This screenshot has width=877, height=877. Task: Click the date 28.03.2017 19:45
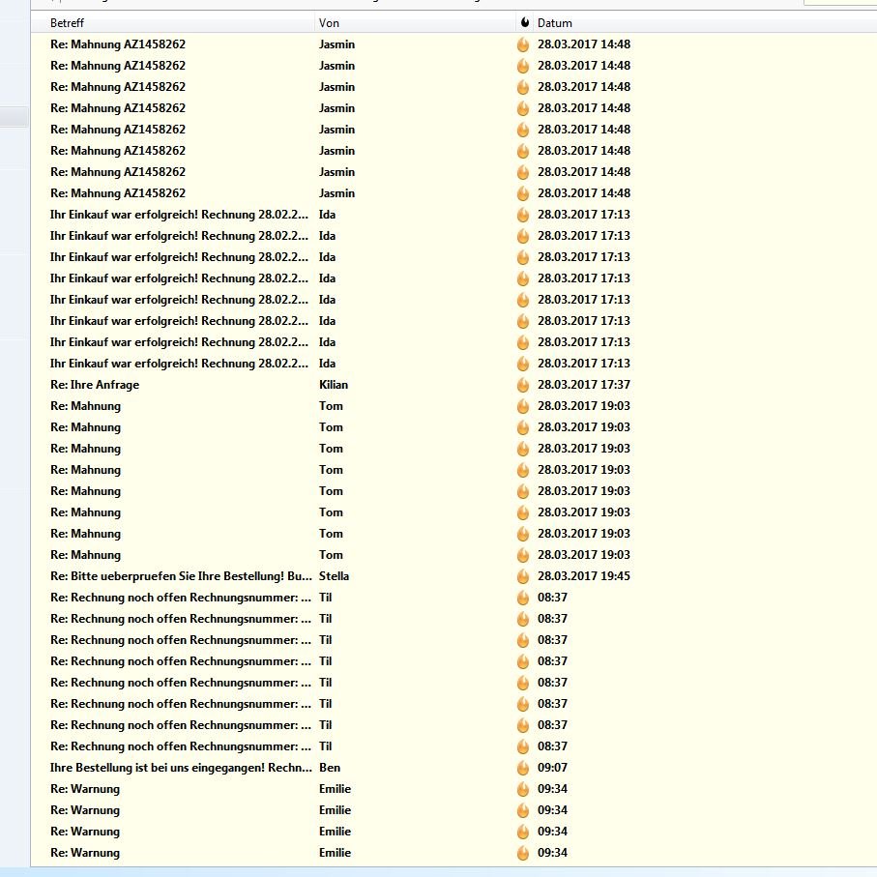click(x=584, y=576)
